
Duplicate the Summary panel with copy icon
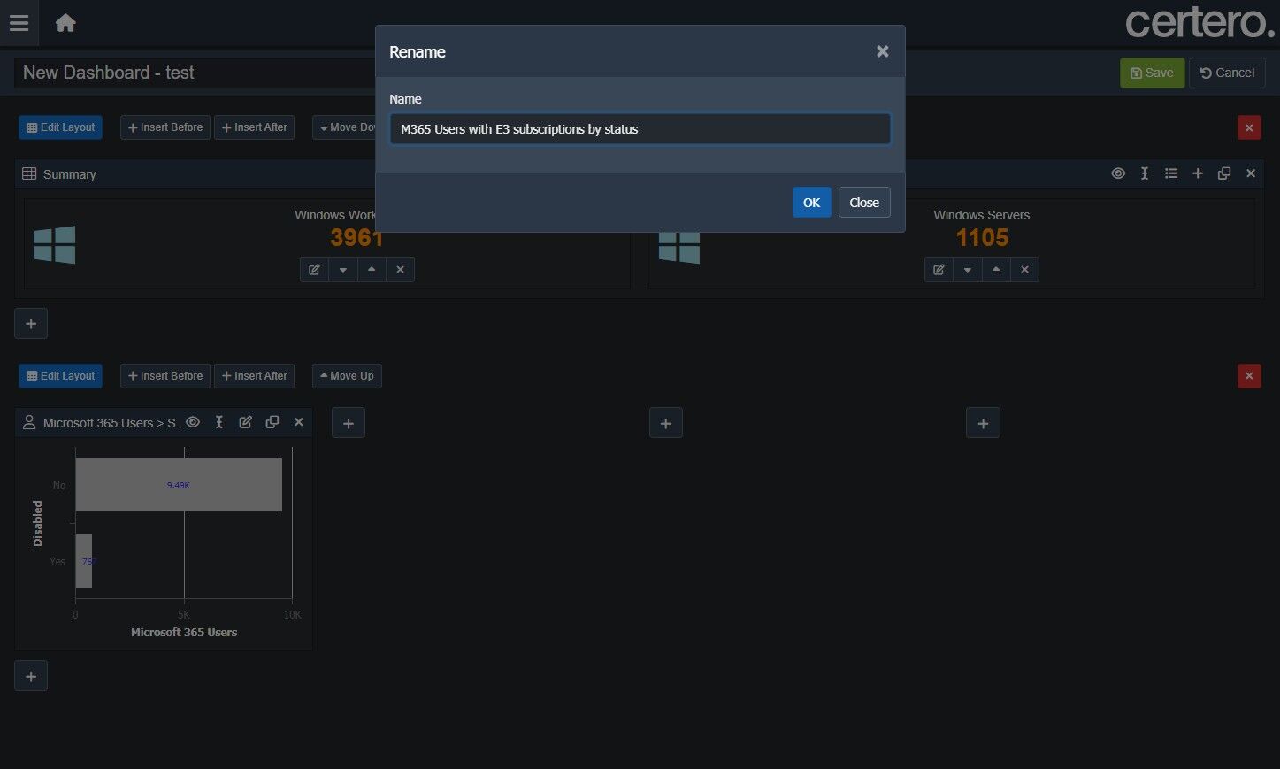(1224, 173)
